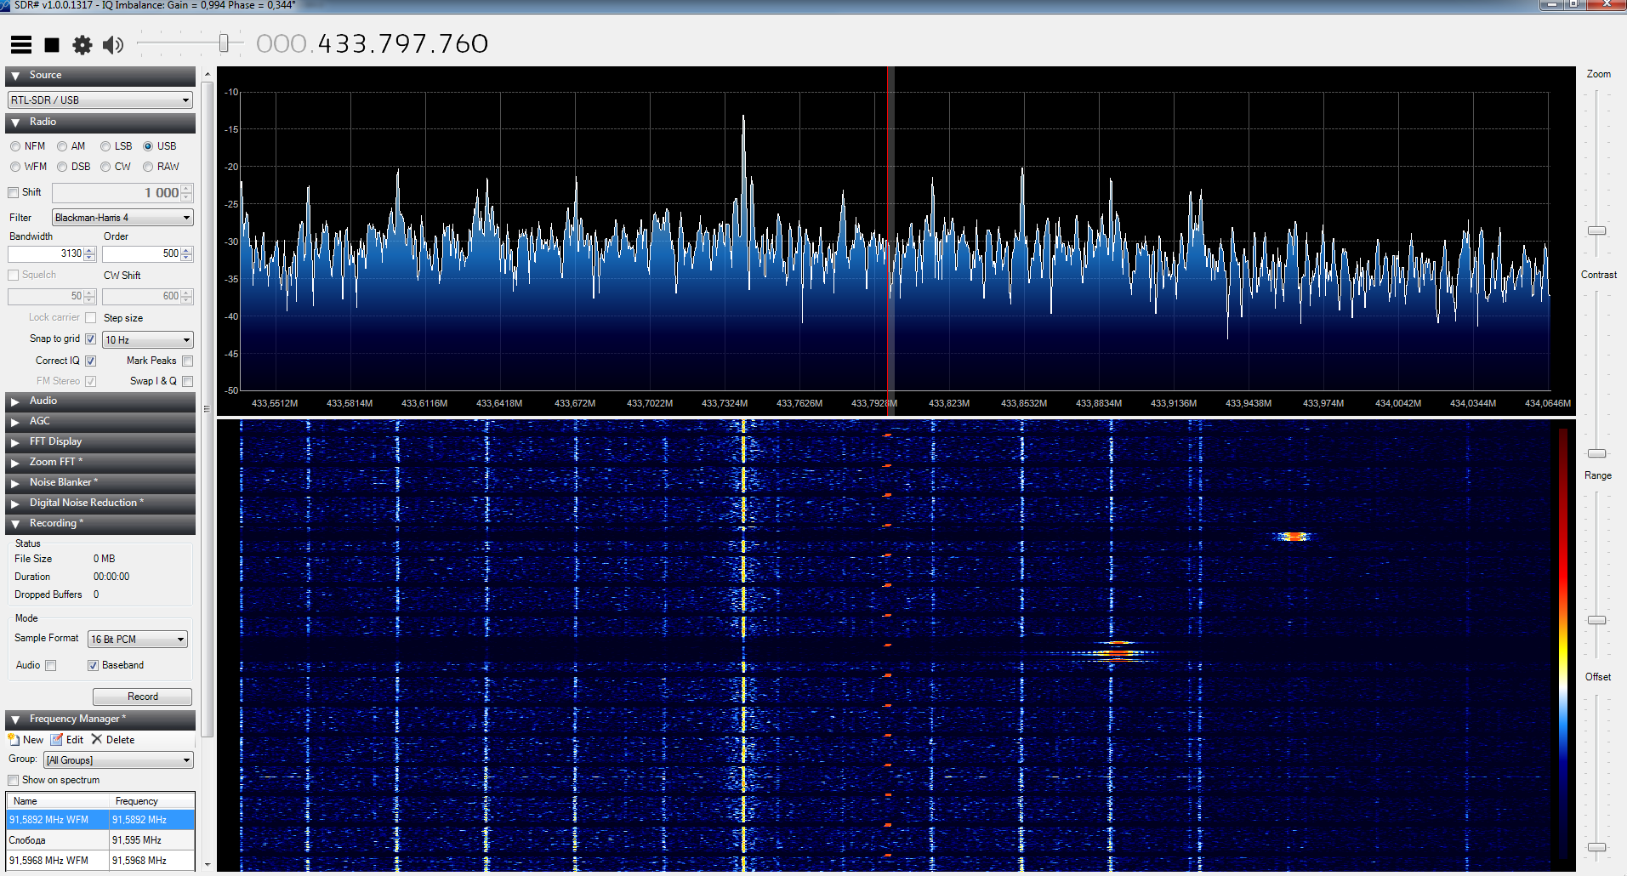Screen dimensions: 1627x876
Task: Open the hamburger main menu
Action: point(21,45)
